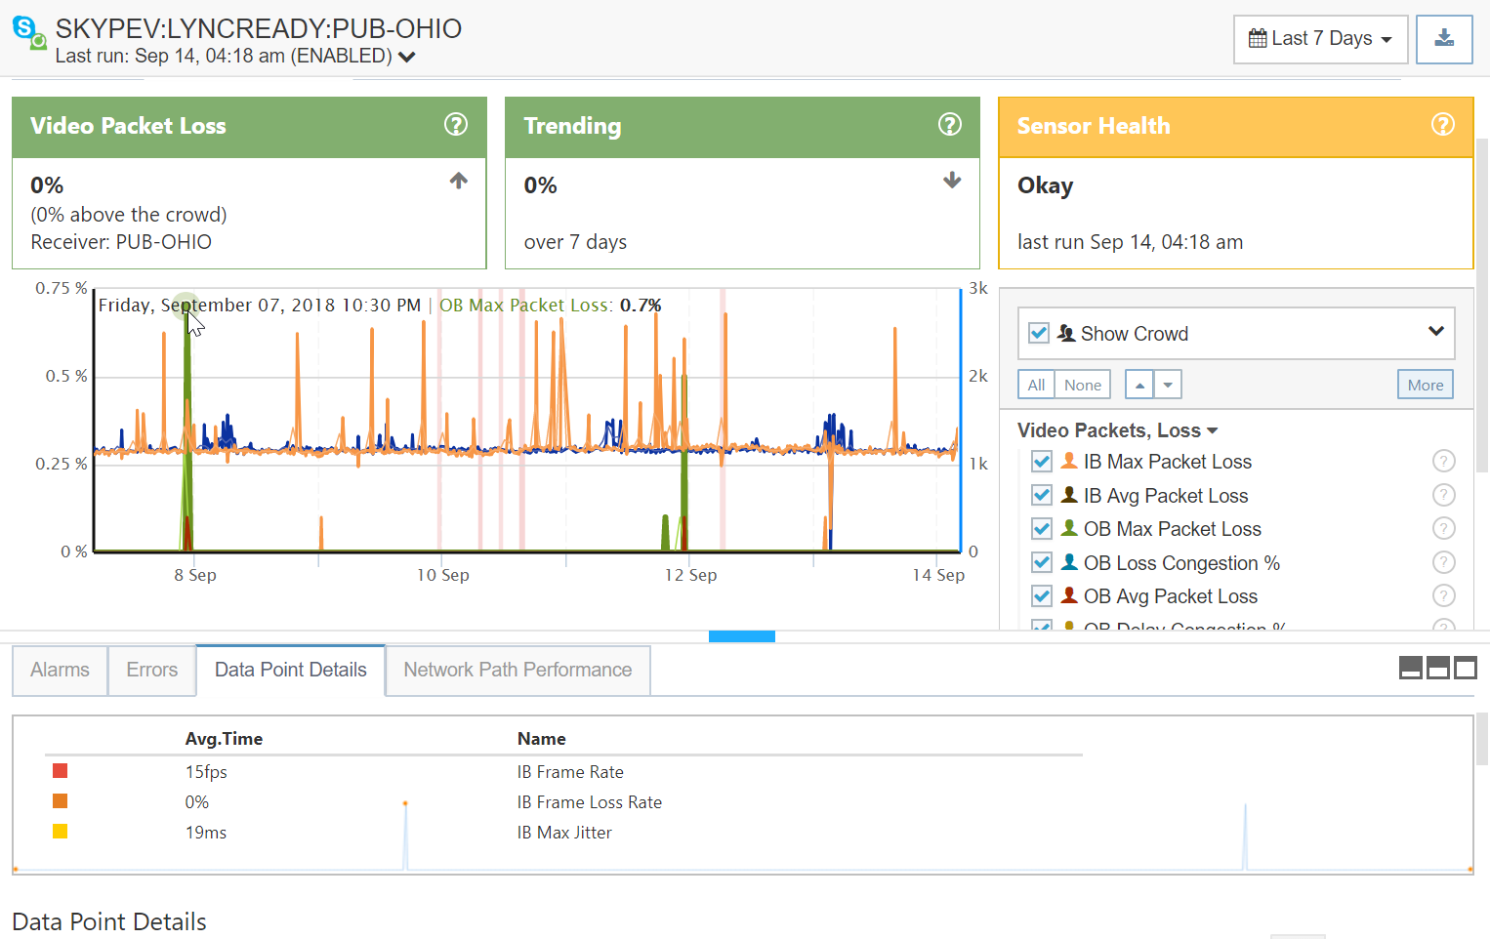Screen dimensions: 1490x939
Task: Click the collapse up-triangle button
Action: tap(1139, 385)
